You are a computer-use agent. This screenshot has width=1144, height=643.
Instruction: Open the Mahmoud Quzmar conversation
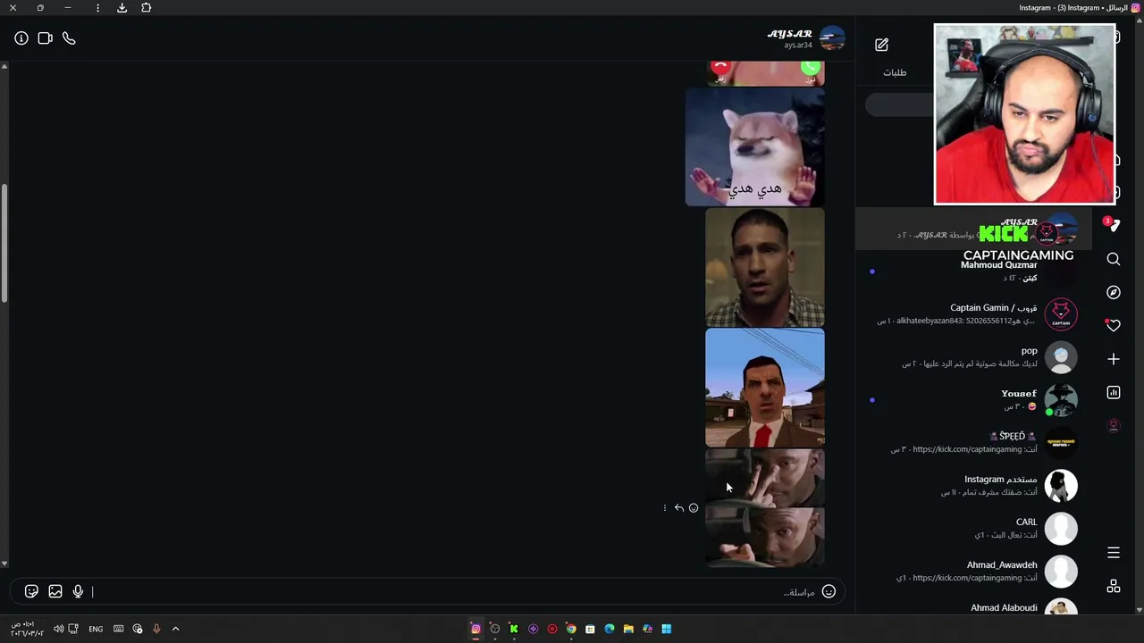point(974,271)
